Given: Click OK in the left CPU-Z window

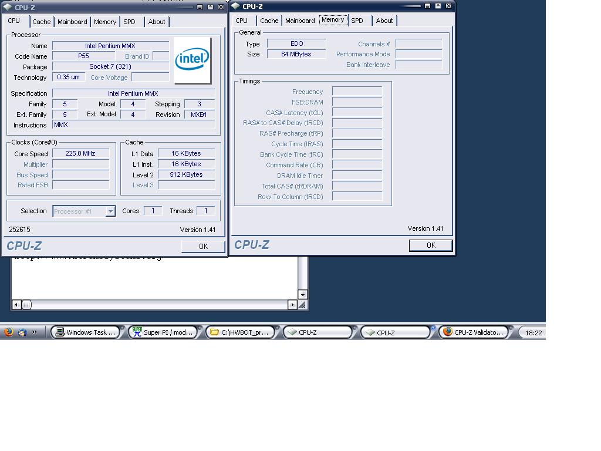Looking at the screenshot, I should pos(203,246).
